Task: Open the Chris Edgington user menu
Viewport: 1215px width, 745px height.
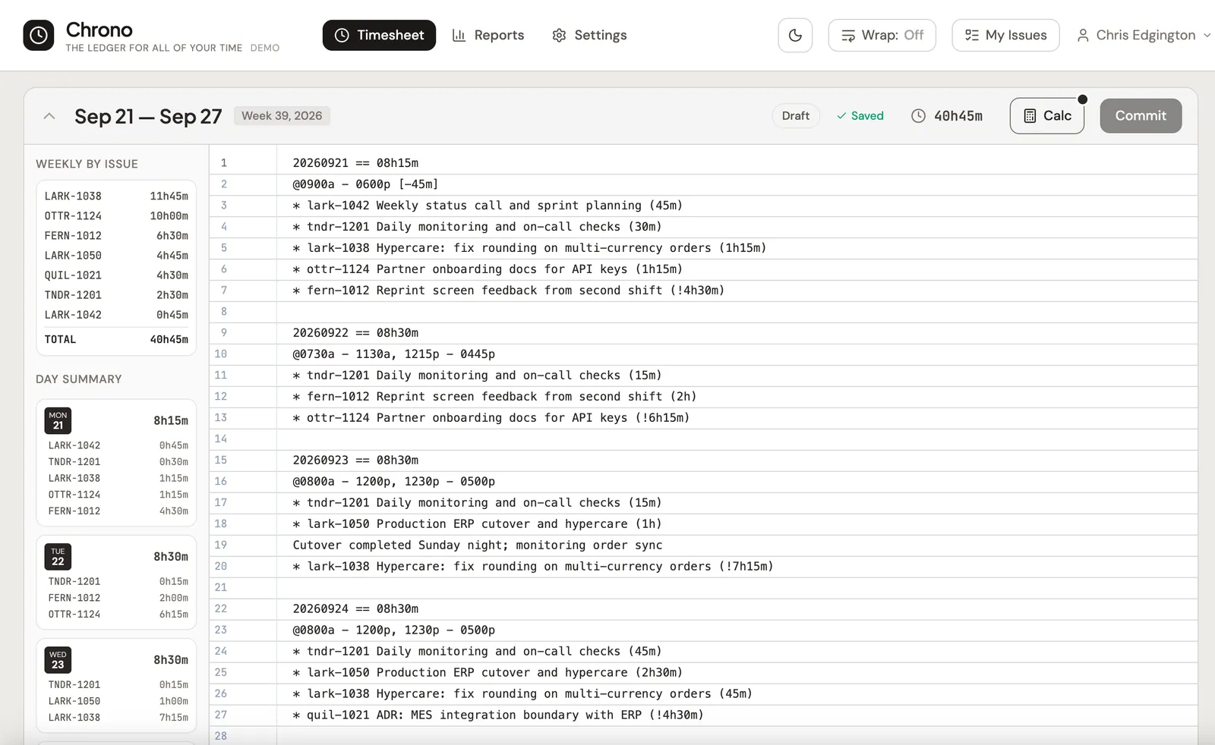Action: (x=1143, y=35)
